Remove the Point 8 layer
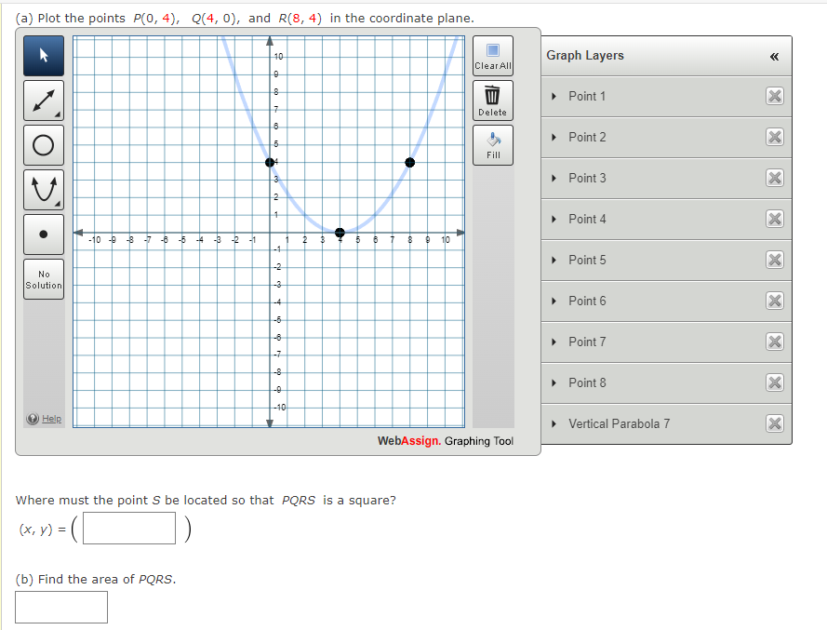827x630 pixels. tap(775, 383)
